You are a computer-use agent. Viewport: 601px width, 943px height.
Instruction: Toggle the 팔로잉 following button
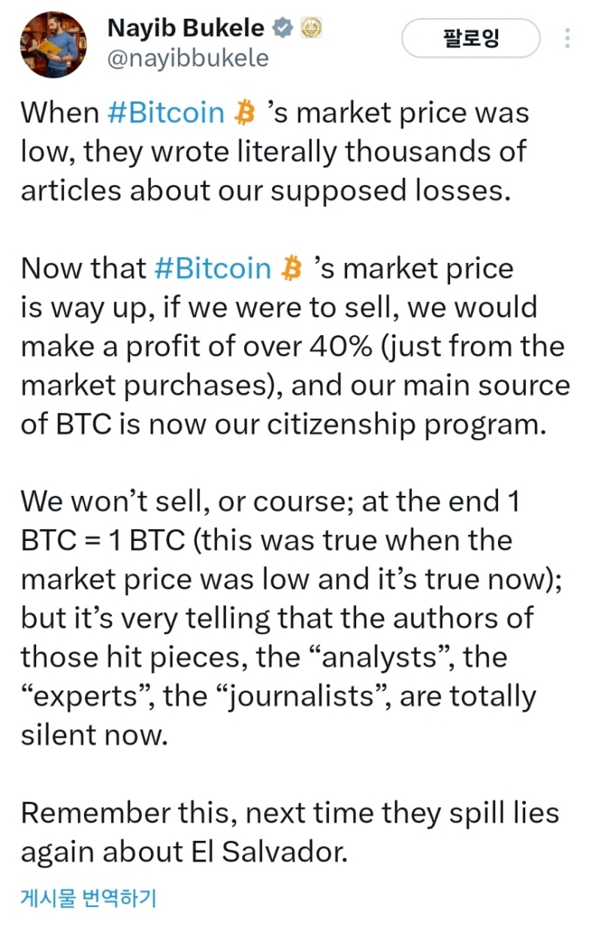tap(471, 38)
